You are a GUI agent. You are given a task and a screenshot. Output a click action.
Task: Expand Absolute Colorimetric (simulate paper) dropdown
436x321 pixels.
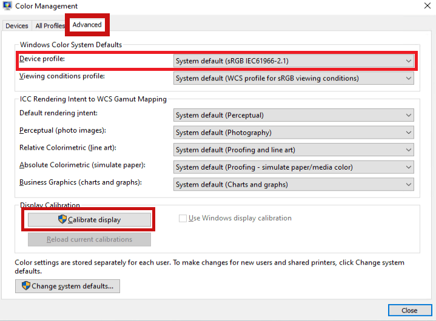coord(293,167)
